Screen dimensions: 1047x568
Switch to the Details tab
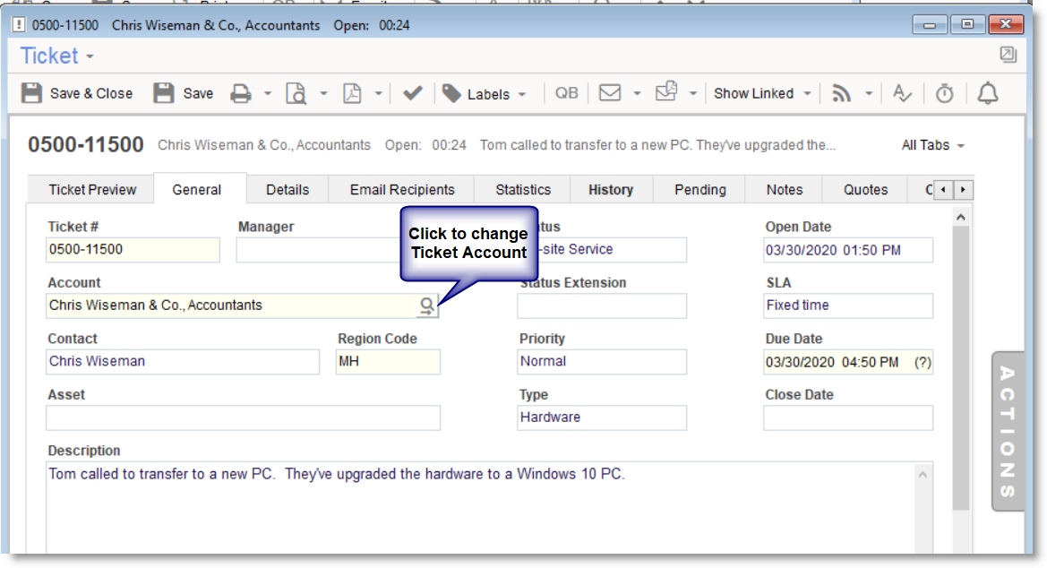pyautogui.click(x=287, y=190)
